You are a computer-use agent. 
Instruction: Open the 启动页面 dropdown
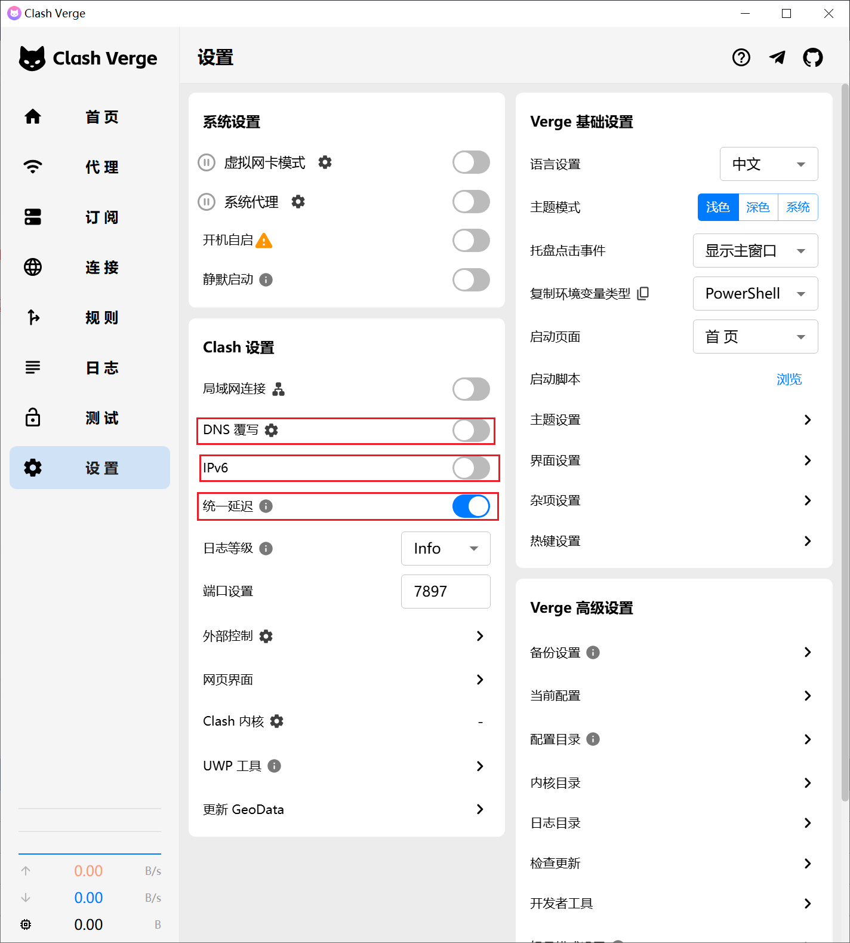tap(755, 337)
